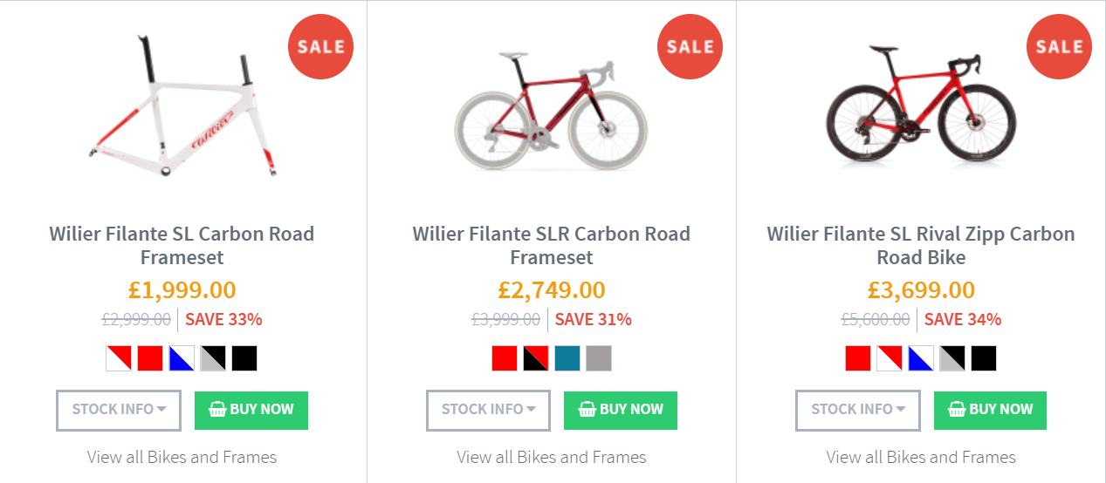Buy the Wilier Filante SL Carbon Frameset now
Viewport: 1106px width, 483px height.
pyautogui.click(x=251, y=410)
